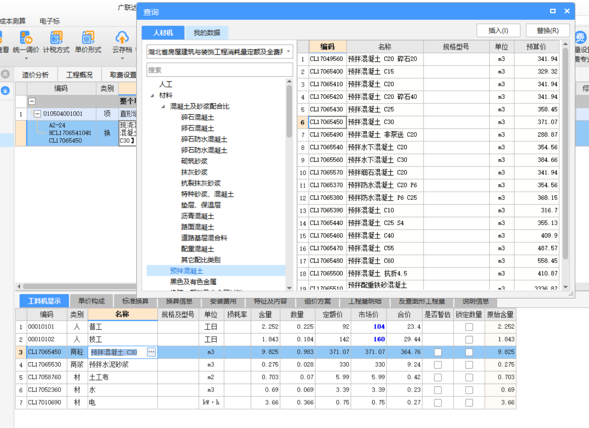589x428 pixels.
Task: Select 土工布 row in materials table
Action: point(266,377)
